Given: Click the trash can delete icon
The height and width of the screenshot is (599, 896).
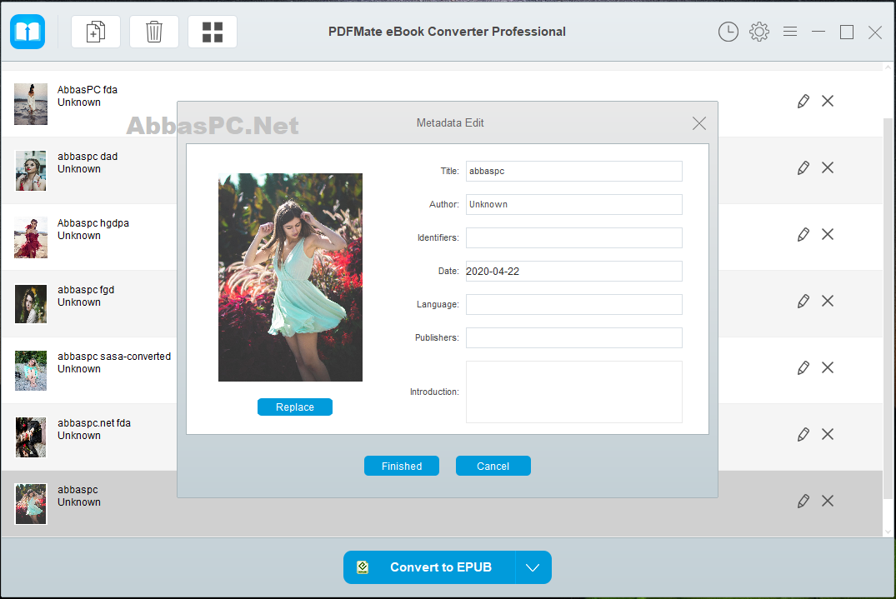Looking at the screenshot, I should coord(154,32).
